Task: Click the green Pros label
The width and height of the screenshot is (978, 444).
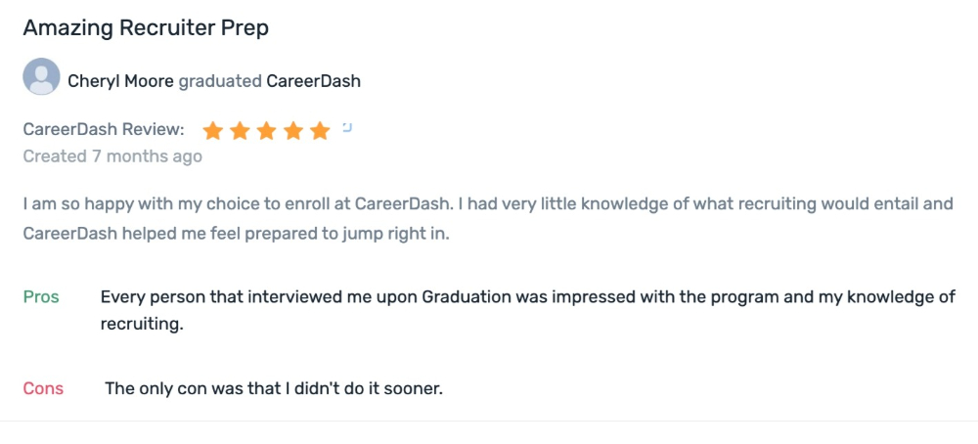Action: 41,297
